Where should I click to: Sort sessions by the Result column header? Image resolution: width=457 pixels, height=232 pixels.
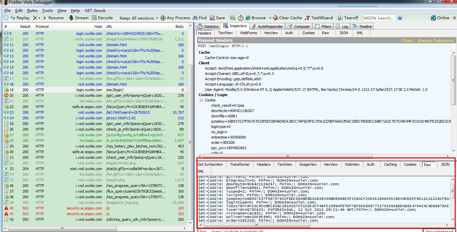(x=25, y=27)
